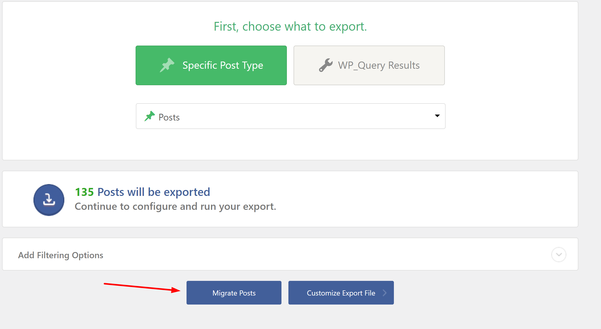This screenshot has height=329, width=601.
Task: Click the pushpin icon on Specific Post Type
Action: [x=167, y=65]
